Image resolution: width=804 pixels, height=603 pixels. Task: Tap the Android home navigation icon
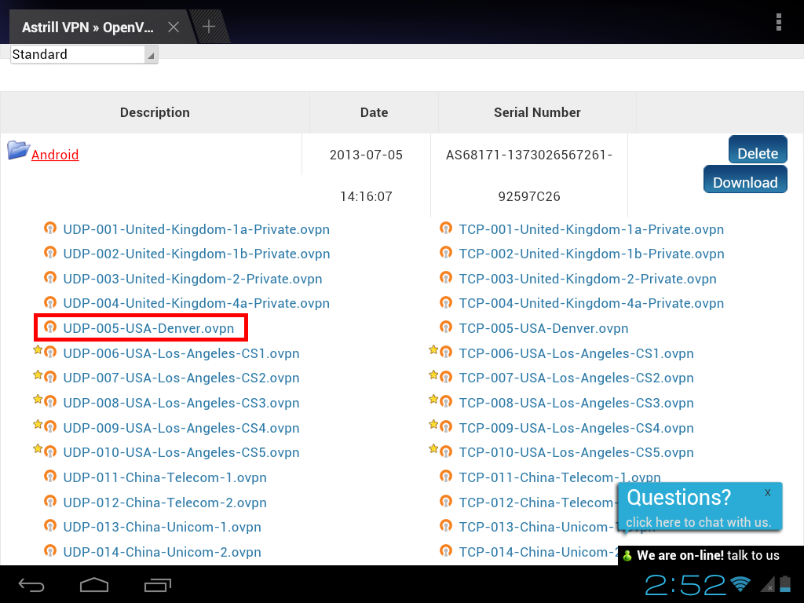(x=94, y=585)
